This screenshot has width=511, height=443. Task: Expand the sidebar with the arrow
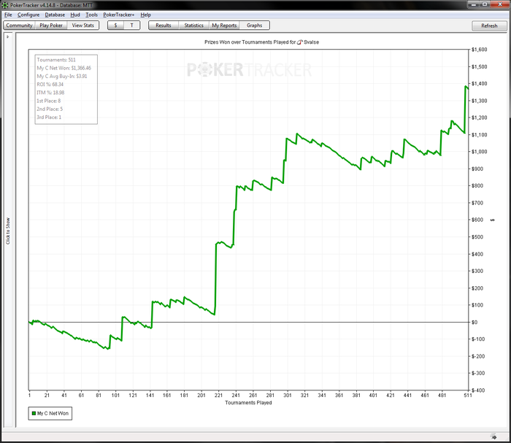point(8,36)
